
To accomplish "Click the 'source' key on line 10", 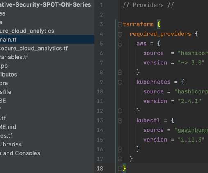I will pos(154,92).
